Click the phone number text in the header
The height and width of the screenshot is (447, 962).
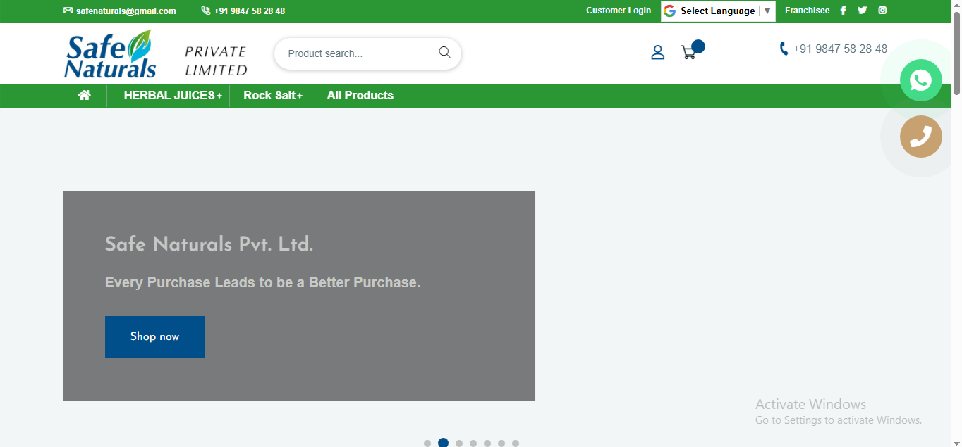(840, 49)
